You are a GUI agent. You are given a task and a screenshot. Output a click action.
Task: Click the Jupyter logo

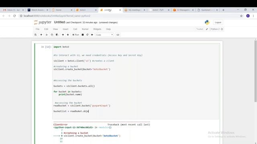point(43,22)
